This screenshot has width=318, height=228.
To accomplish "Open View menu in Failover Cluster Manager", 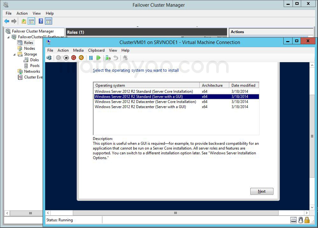I will 37,13.
